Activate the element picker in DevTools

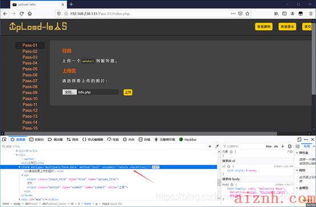4,140
